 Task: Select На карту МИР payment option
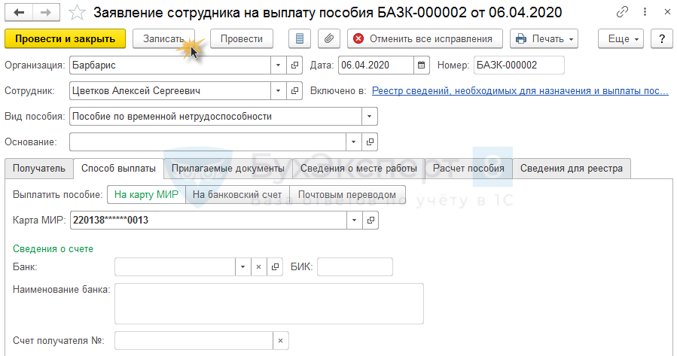click(147, 195)
